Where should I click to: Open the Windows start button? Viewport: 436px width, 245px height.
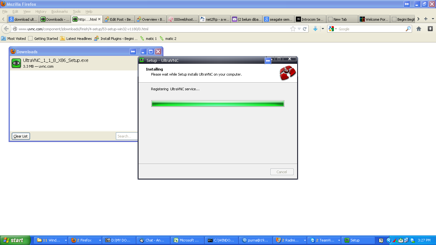point(15,240)
